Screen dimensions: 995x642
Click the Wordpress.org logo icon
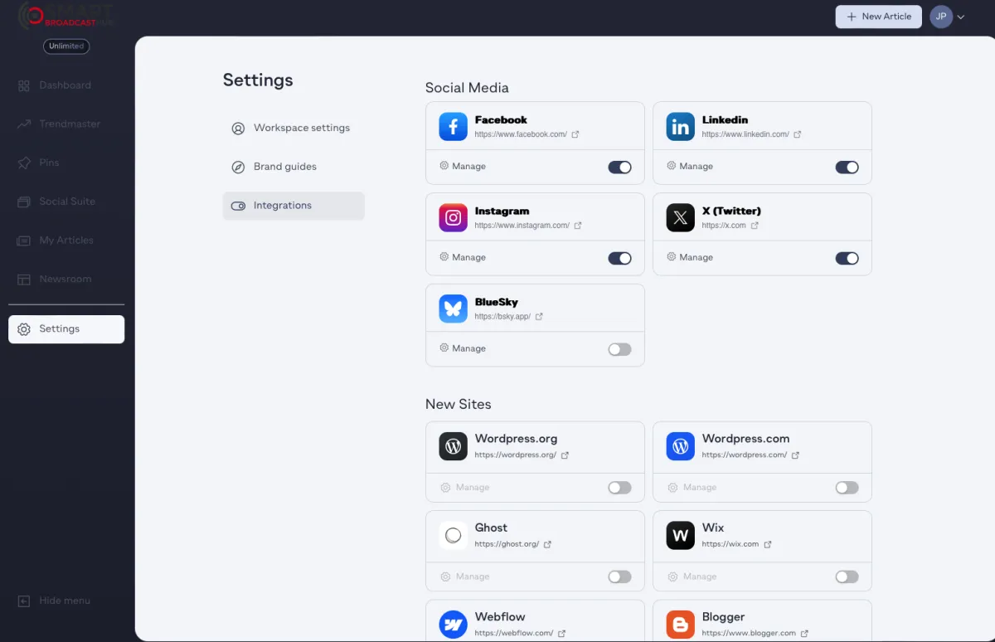[453, 446]
